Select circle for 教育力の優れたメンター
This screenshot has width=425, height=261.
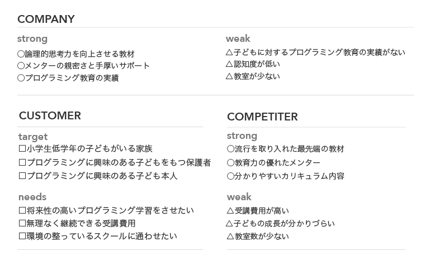[x=230, y=163]
